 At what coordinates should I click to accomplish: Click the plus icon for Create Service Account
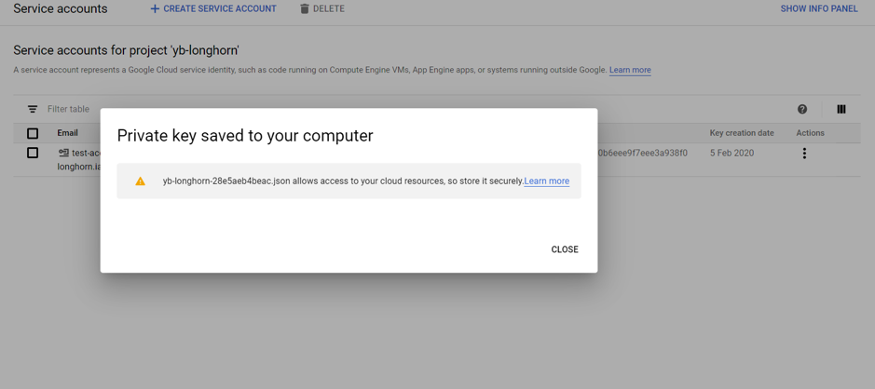155,9
